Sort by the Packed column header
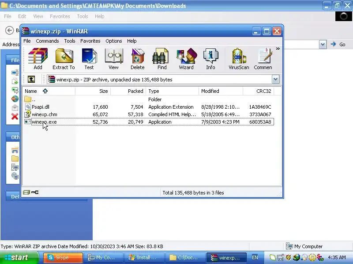Screen dimensions: 353x264 coord(128,91)
